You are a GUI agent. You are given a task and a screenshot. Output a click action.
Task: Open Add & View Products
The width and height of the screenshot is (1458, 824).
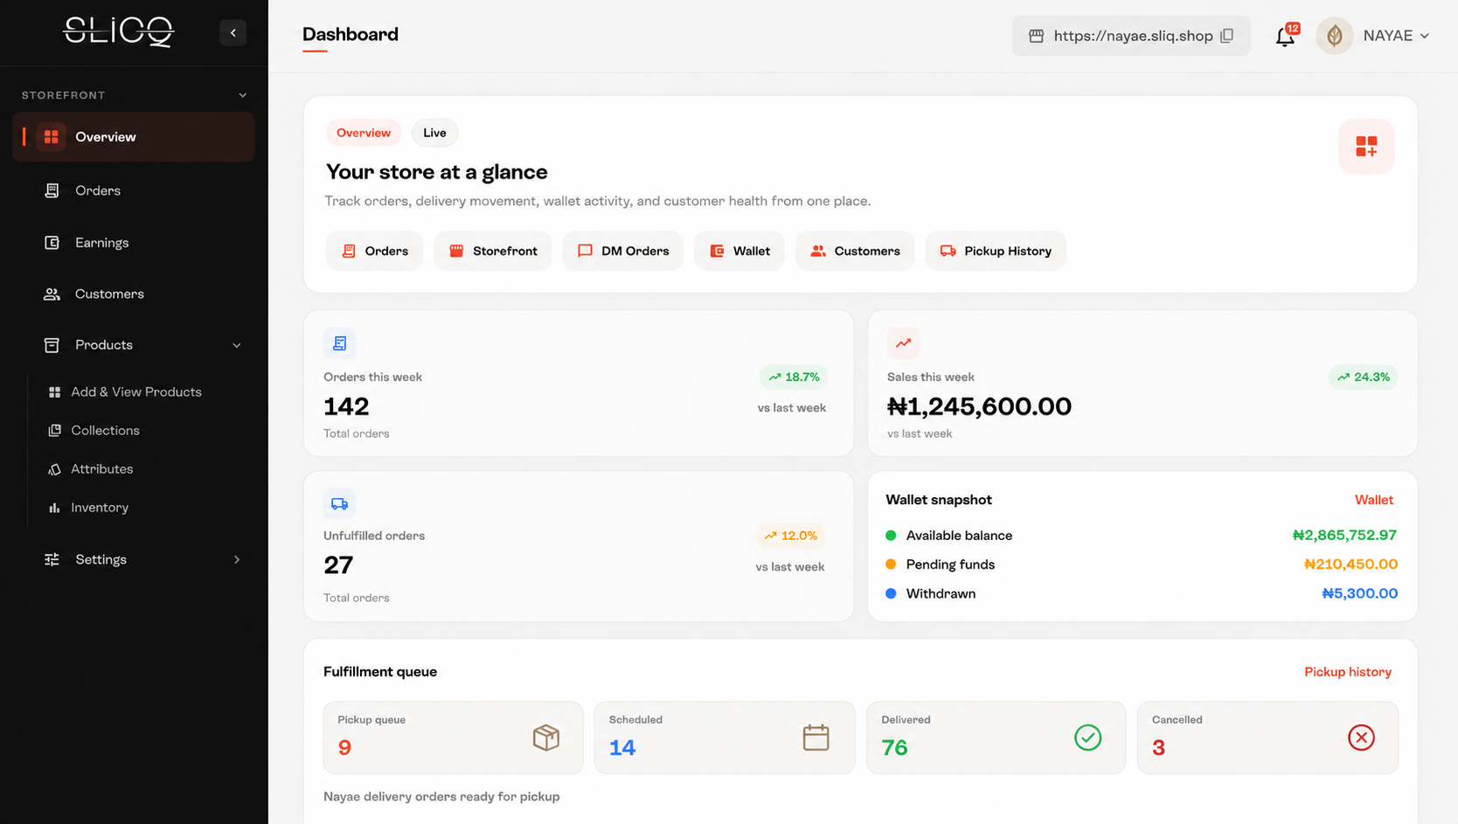[136, 391]
